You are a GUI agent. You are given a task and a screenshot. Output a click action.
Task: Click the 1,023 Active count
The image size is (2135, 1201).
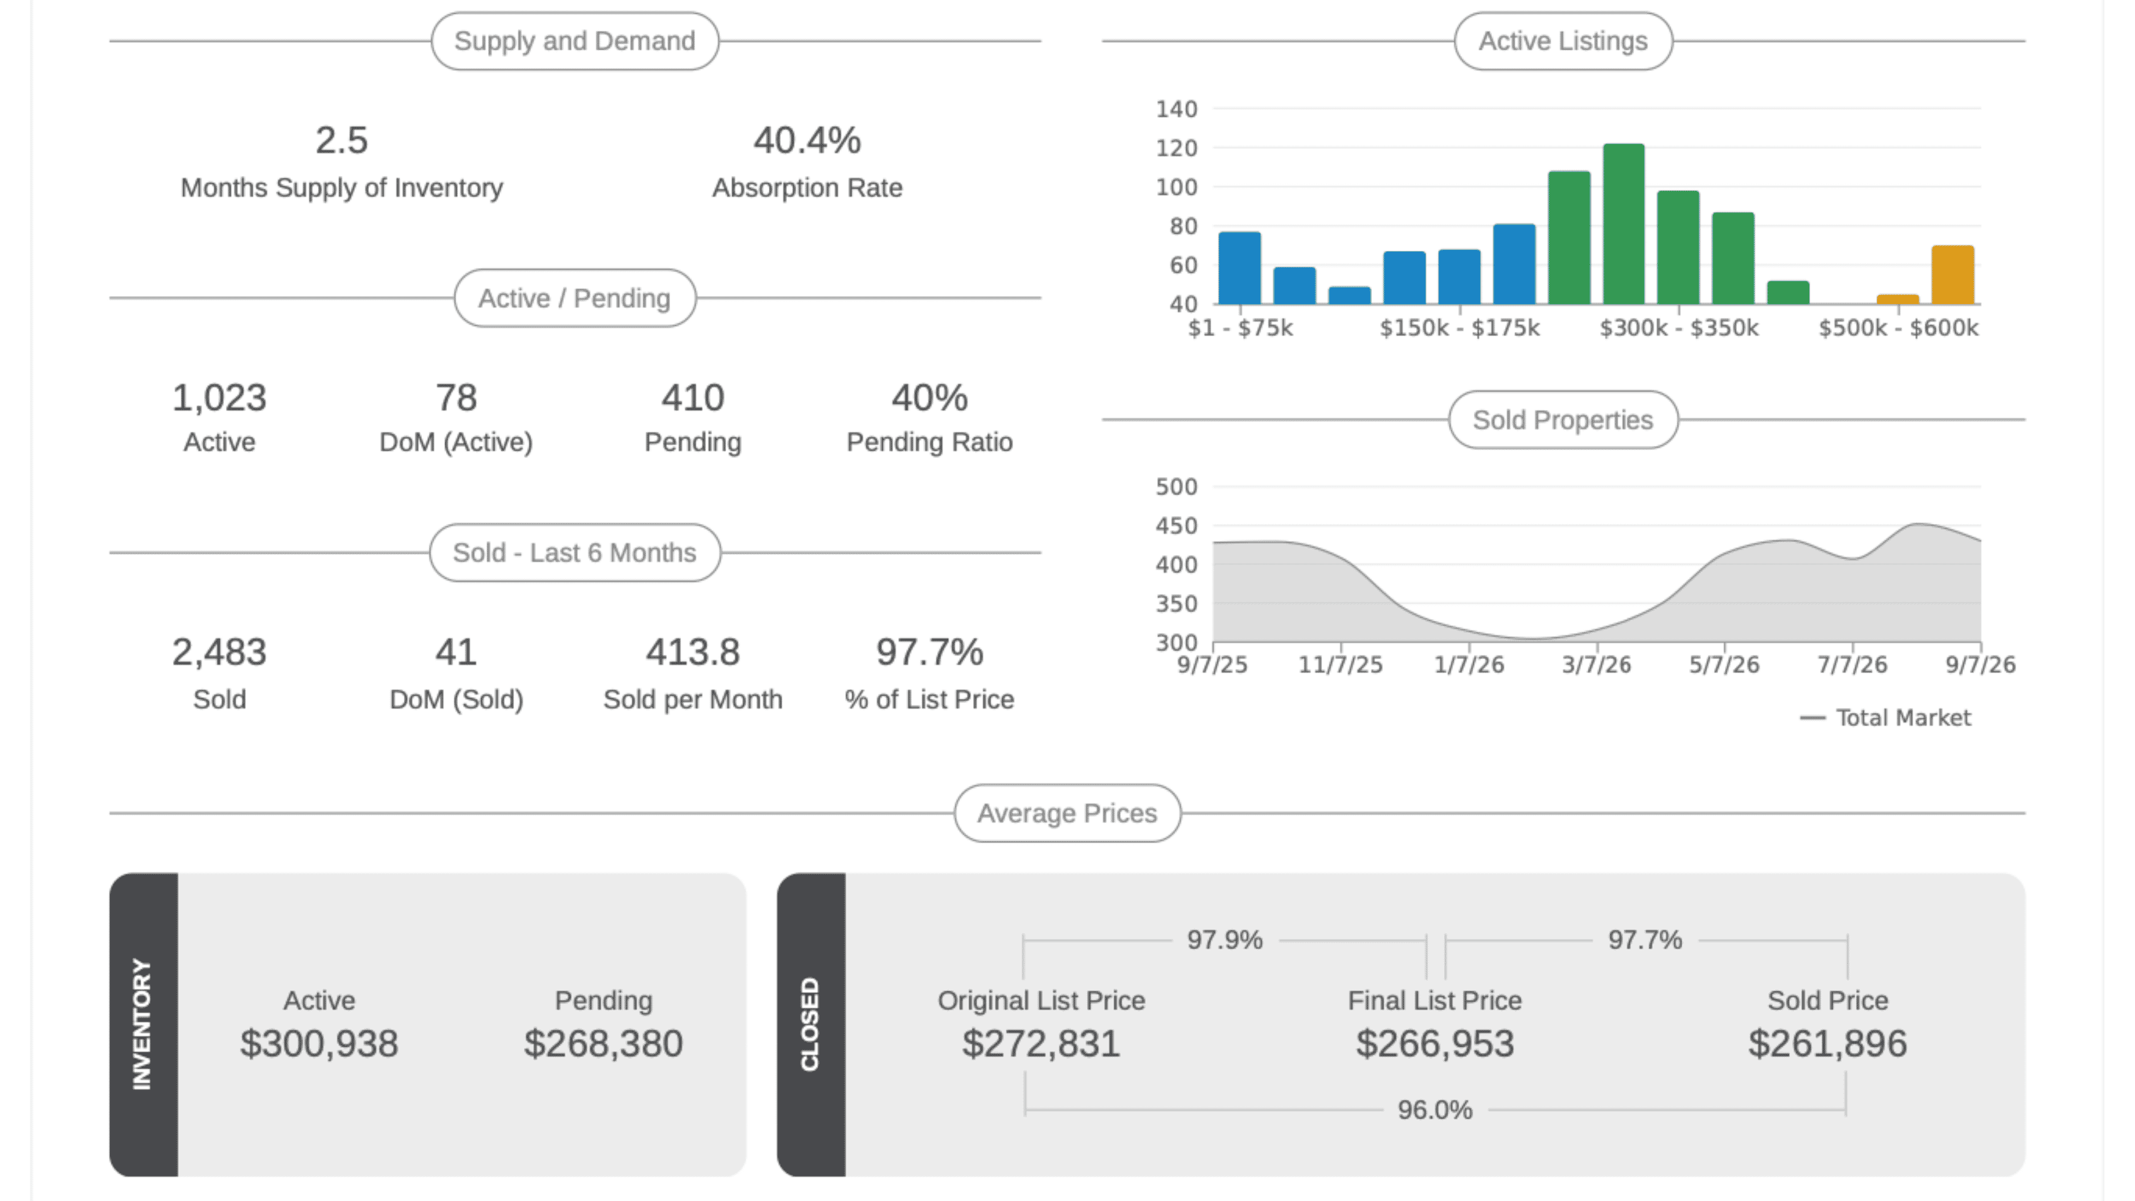pos(219,398)
